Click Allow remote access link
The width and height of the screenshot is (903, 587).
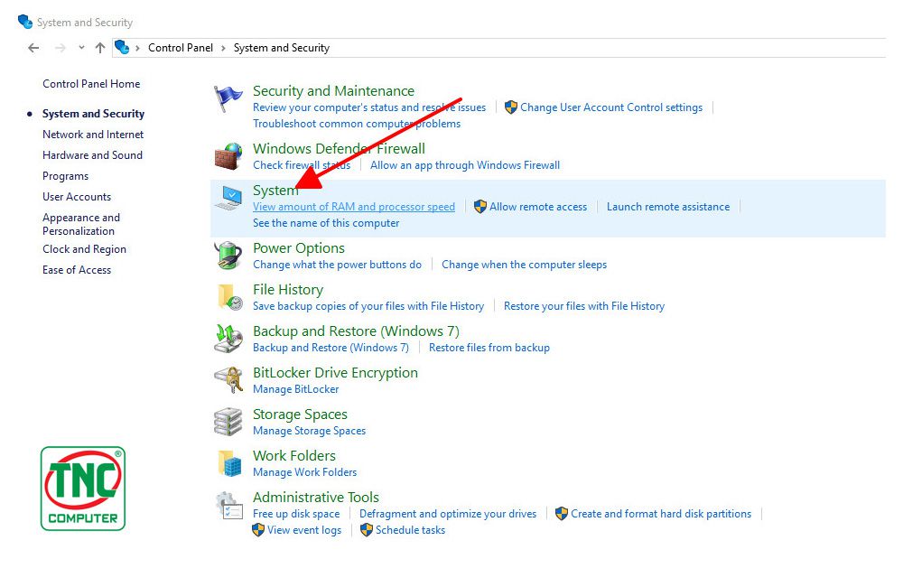coord(538,207)
